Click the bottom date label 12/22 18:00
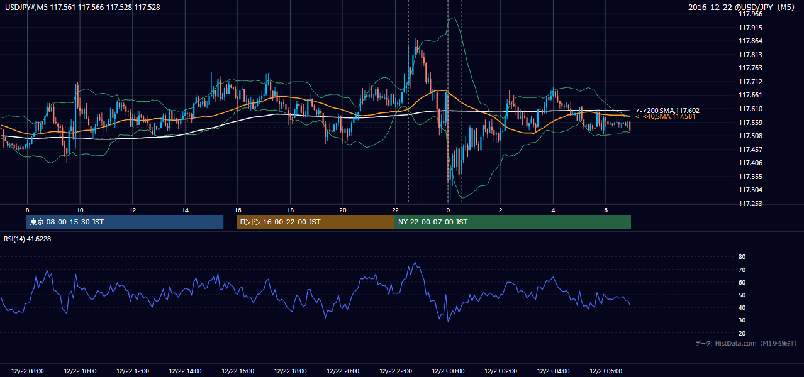The image size is (804, 377). [290, 371]
